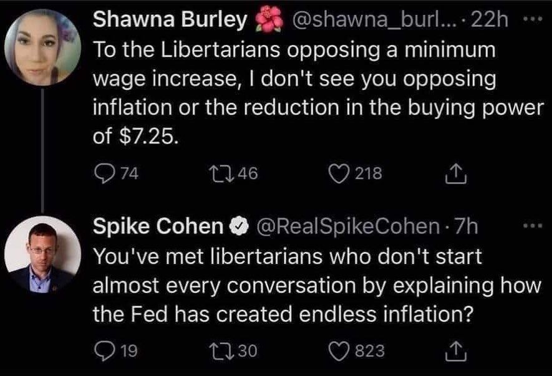Open more options on Shawna Burley's tweet
This screenshot has width=552, height=376.
532,19
